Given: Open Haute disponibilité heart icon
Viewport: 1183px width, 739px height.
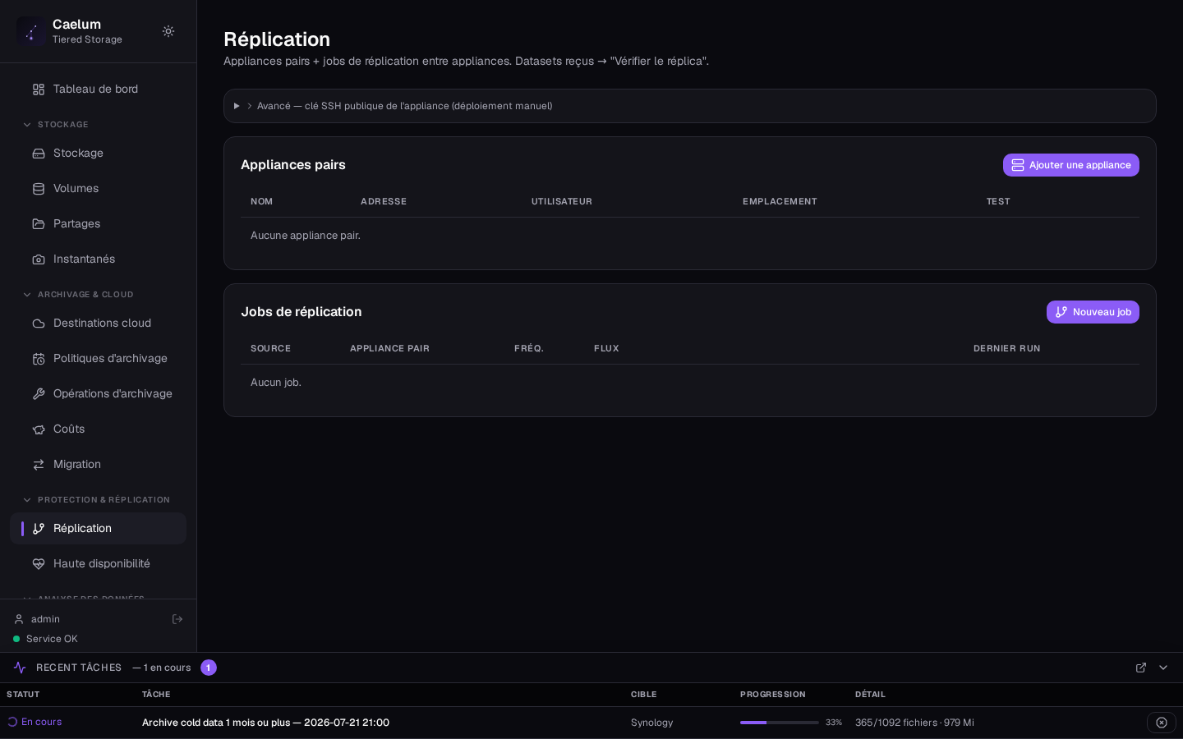Looking at the screenshot, I should point(39,564).
